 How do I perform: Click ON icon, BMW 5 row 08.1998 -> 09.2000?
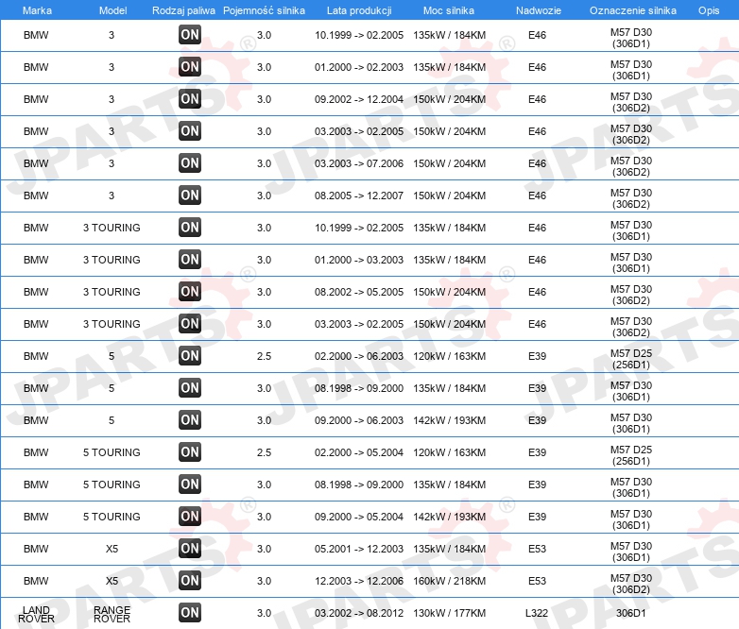pyautogui.click(x=190, y=388)
